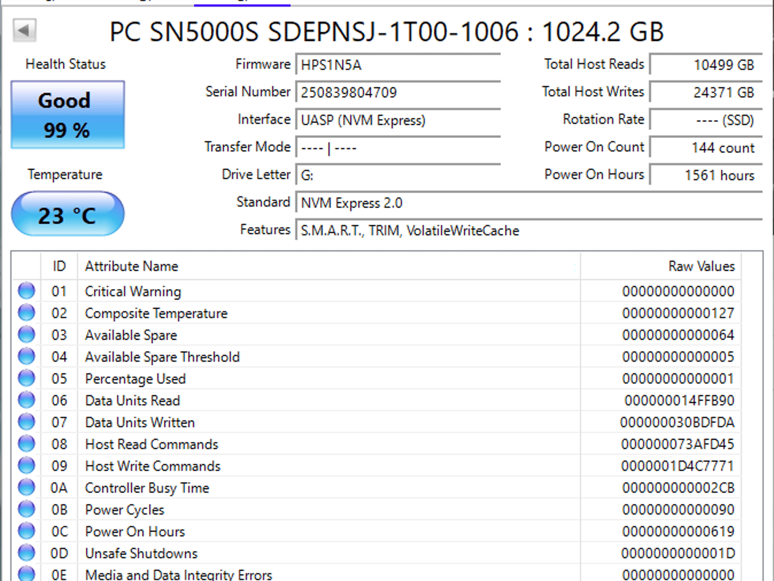
Task: Click the Rotation Rate value ---- (SSD)
Action: click(706, 120)
